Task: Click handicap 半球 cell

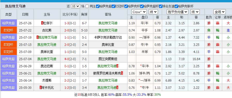Action: click(145, 52)
